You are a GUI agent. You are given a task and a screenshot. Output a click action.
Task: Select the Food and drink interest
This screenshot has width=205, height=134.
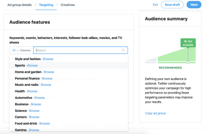pyautogui.click(x=26, y=123)
